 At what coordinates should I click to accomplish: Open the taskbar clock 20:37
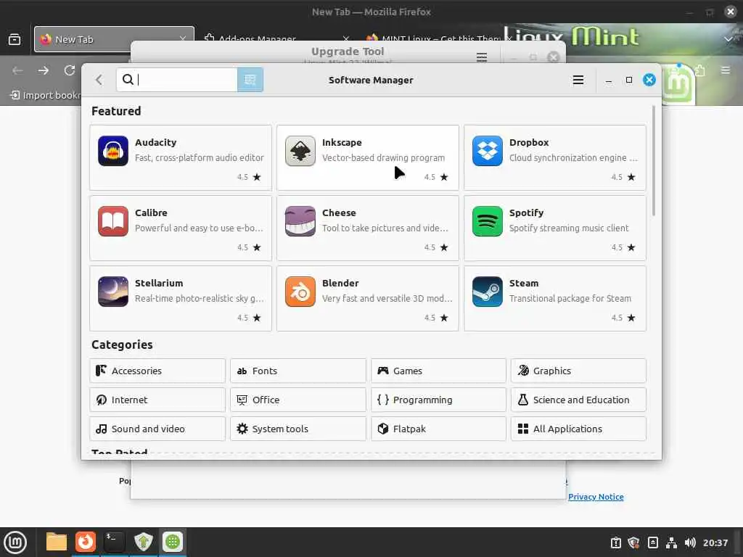pyautogui.click(x=715, y=542)
